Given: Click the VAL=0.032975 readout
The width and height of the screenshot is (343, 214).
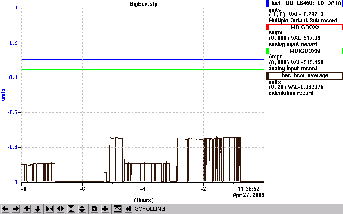Looking at the screenshot, I should pos(305,87).
